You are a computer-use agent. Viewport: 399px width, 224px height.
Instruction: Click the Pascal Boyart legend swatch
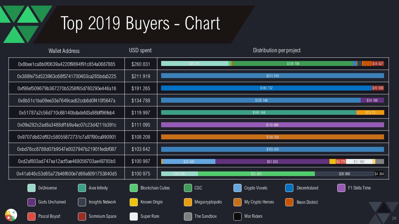pos(31,216)
